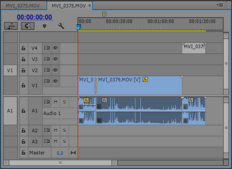Select the active MVI_0375.MOV sequence tab
The image size is (232, 169).
69,6
